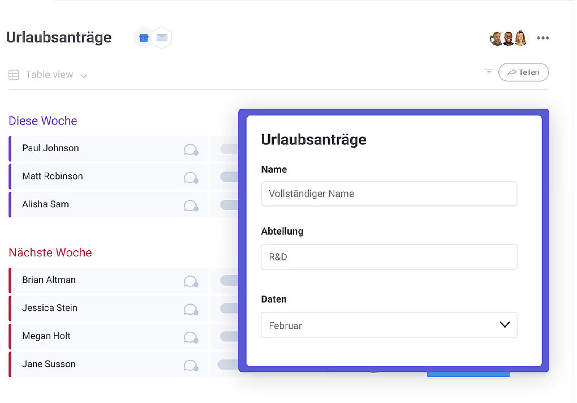Open Paul Johnson's comment bubble

click(x=191, y=149)
